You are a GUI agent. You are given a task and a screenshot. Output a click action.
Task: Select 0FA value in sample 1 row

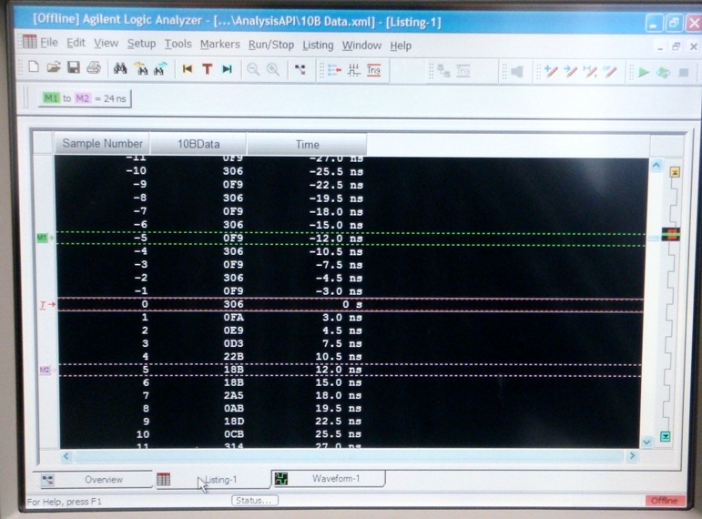click(233, 318)
